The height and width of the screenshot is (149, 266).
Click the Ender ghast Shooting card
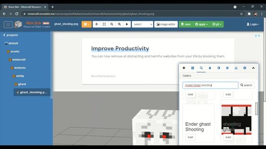199,123
